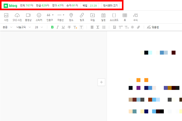The height and width of the screenshot is (121, 182).
Task: Insert a photo with the 사진 icon
Action: tap(6, 17)
